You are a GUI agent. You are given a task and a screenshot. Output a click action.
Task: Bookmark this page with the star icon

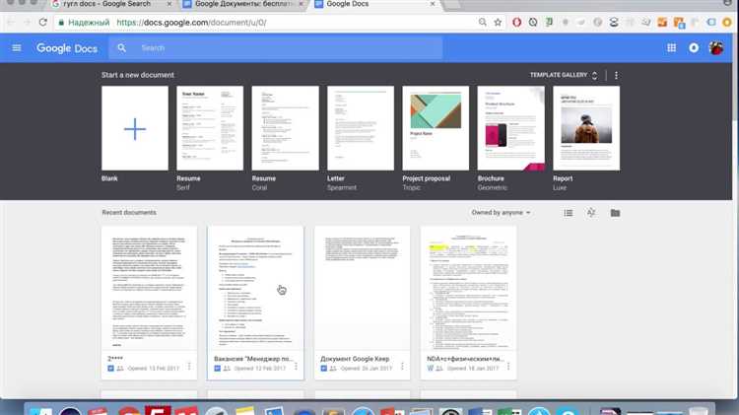(498, 22)
